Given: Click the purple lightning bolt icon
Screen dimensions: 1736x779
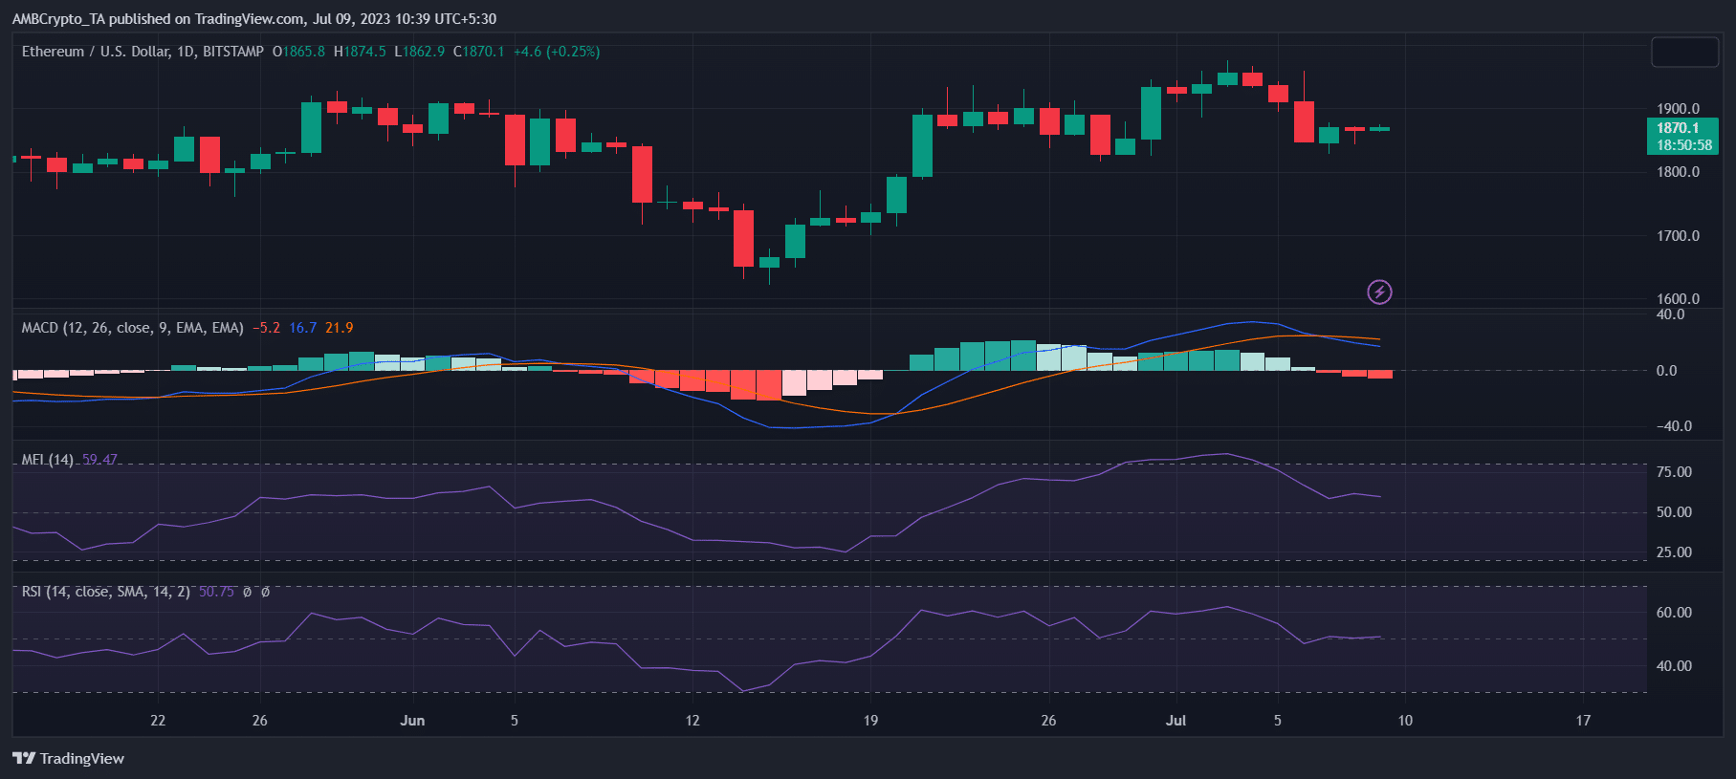Looking at the screenshot, I should pyautogui.click(x=1379, y=292).
